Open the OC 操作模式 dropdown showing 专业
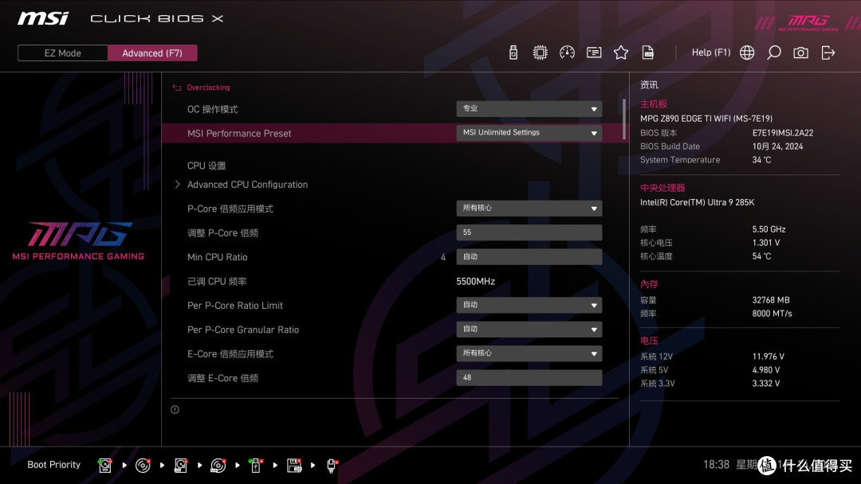Viewport: 861px width, 484px height. (529, 108)
